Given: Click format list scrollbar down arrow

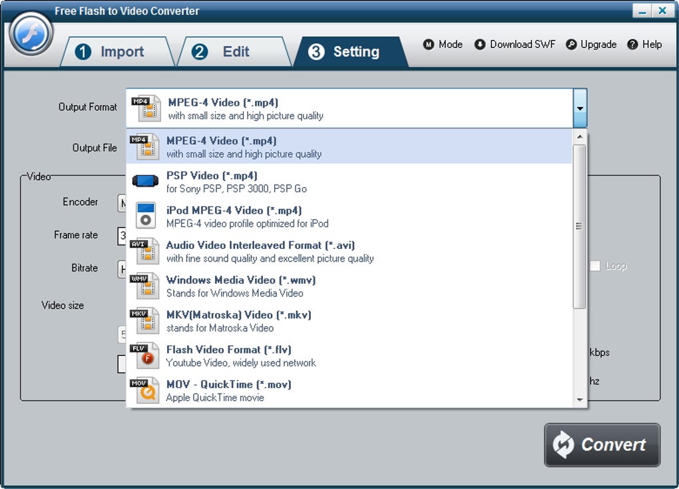Looking at the screenshot, I should [x=579, y=401].
